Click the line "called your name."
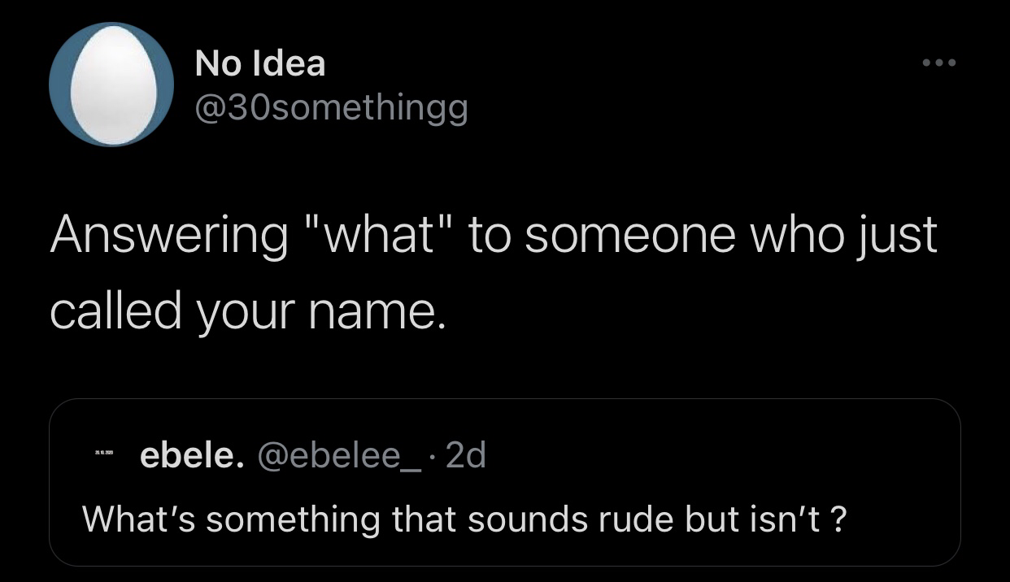Screen dimensions: 1010x582 pos(248,312)
